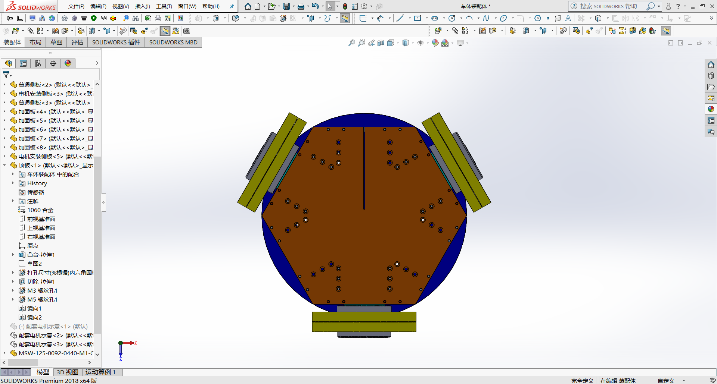Open the Design Library task pane

(x=711, y=76)
